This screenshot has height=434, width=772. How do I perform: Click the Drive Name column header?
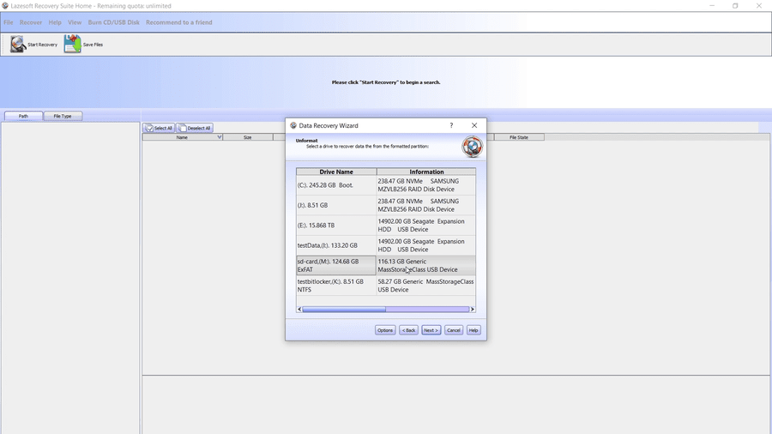336,172
